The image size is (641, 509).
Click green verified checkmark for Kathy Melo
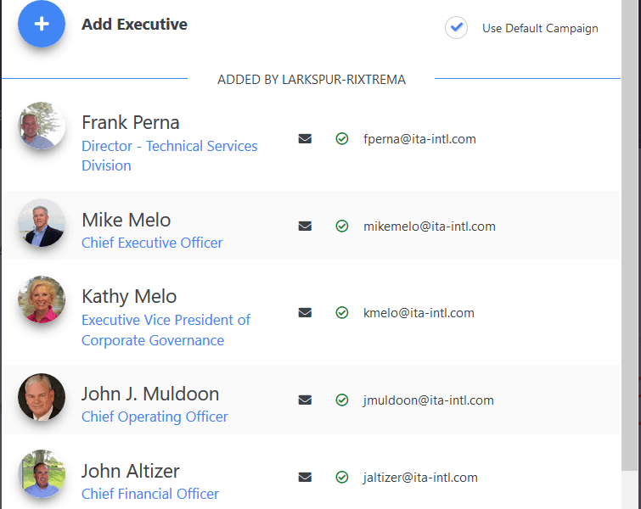(342, 313)
